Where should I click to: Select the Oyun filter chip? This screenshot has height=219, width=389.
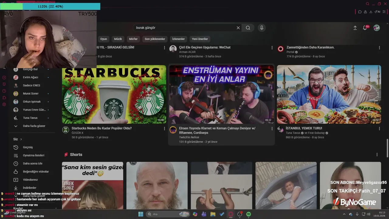pos(104,39)
